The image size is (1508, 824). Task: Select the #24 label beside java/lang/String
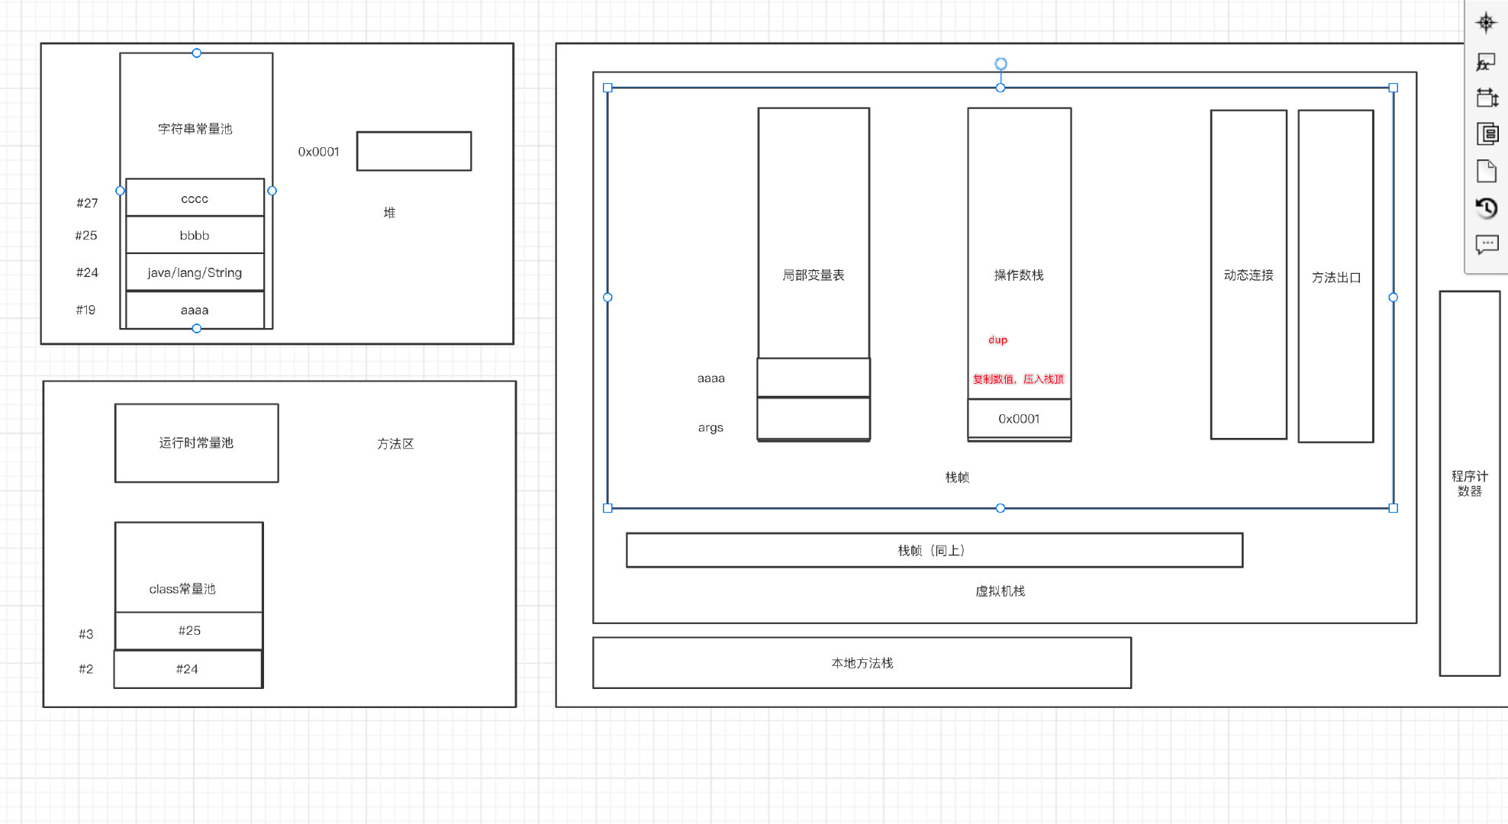click(x=87, y=272)
